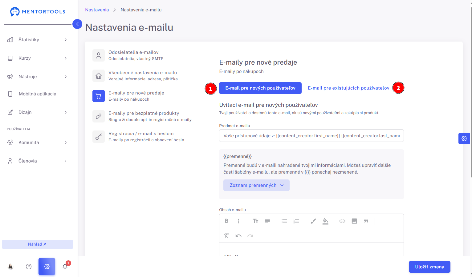The height and width of the screenshot is (277, 472).
Task: Open the help question mark icon
Action: (x=29, y=267)
